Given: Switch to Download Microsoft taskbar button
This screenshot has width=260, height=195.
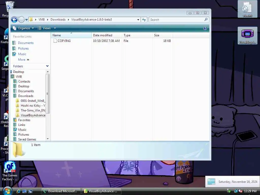Looking at the screenshot, I should tap(61, 191).
